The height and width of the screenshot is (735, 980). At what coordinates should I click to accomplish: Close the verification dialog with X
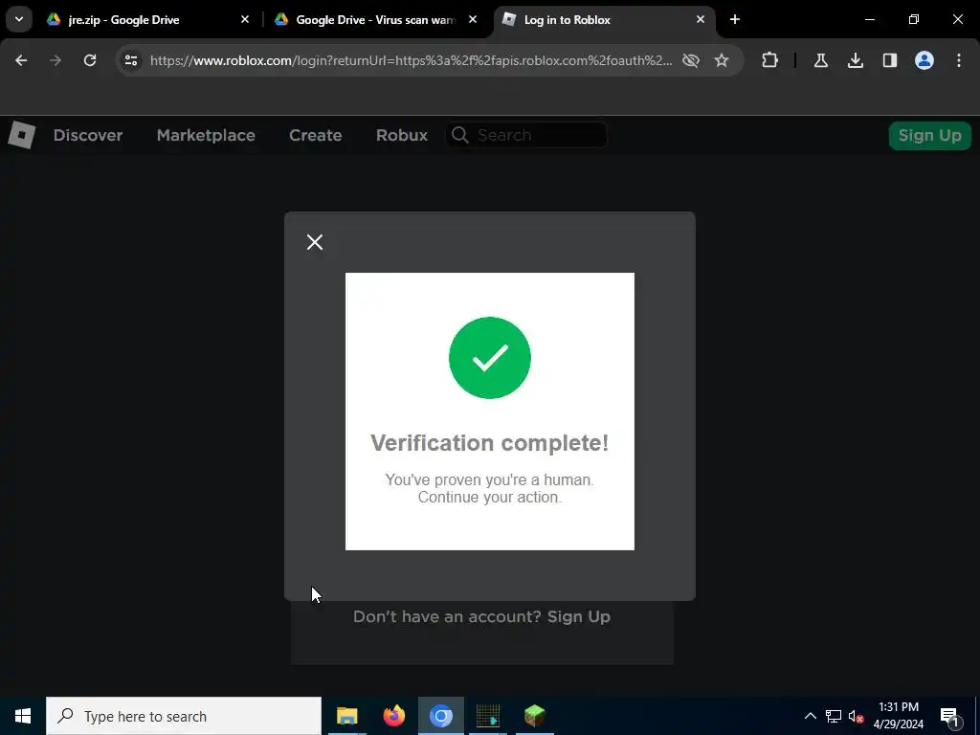tap(314, 242)
